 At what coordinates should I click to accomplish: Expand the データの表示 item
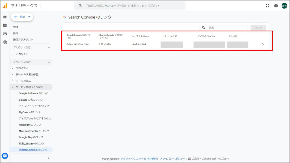[x=12, y=81]
